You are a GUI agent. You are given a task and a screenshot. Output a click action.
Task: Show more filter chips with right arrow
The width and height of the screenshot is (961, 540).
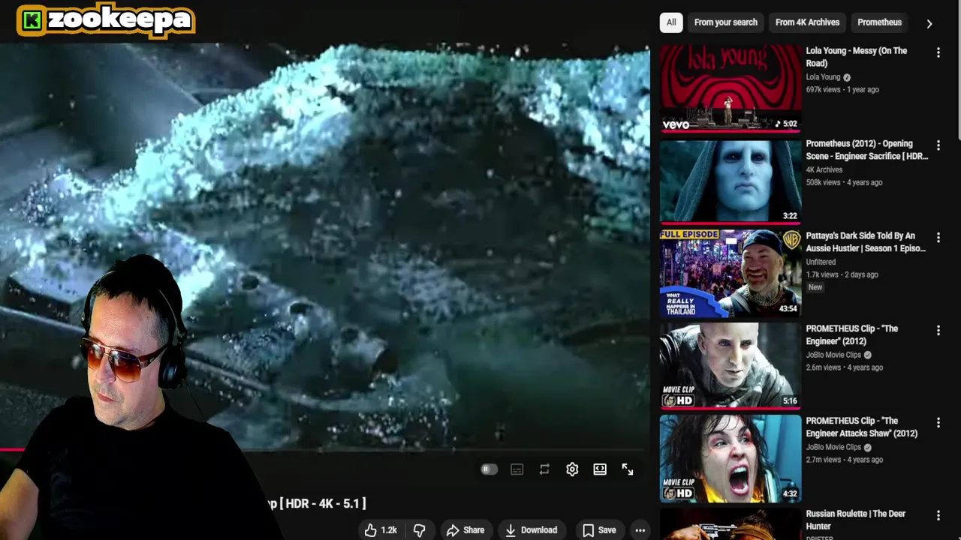(x=929, y=23)
